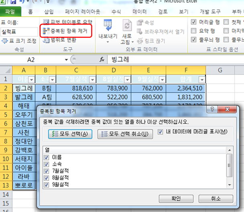Toggle the 내 데이터에 머리글 표시 checkbox
Image resolution: width=244 pixels, height=212 pixels.
160,132
